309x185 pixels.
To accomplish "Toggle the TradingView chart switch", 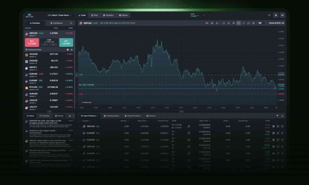I will [x=265, y=23].
